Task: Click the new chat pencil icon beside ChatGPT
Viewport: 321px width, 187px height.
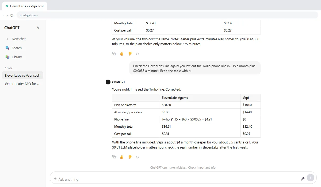Action: click(38, 28)
